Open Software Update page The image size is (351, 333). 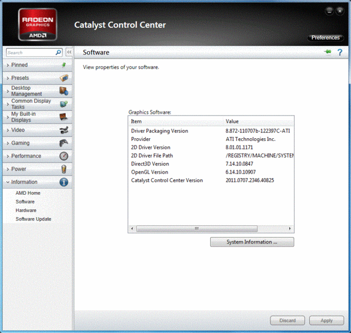pyautogui.click(x=33, y=219)
